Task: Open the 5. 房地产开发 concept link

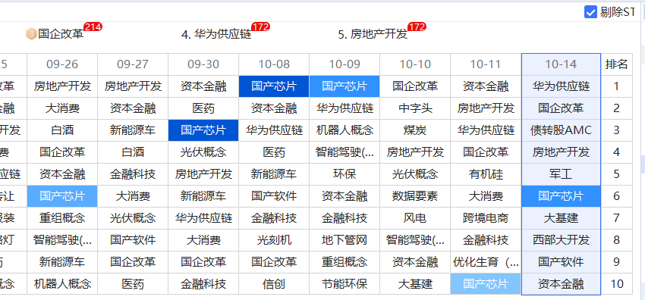Action: 373,34
